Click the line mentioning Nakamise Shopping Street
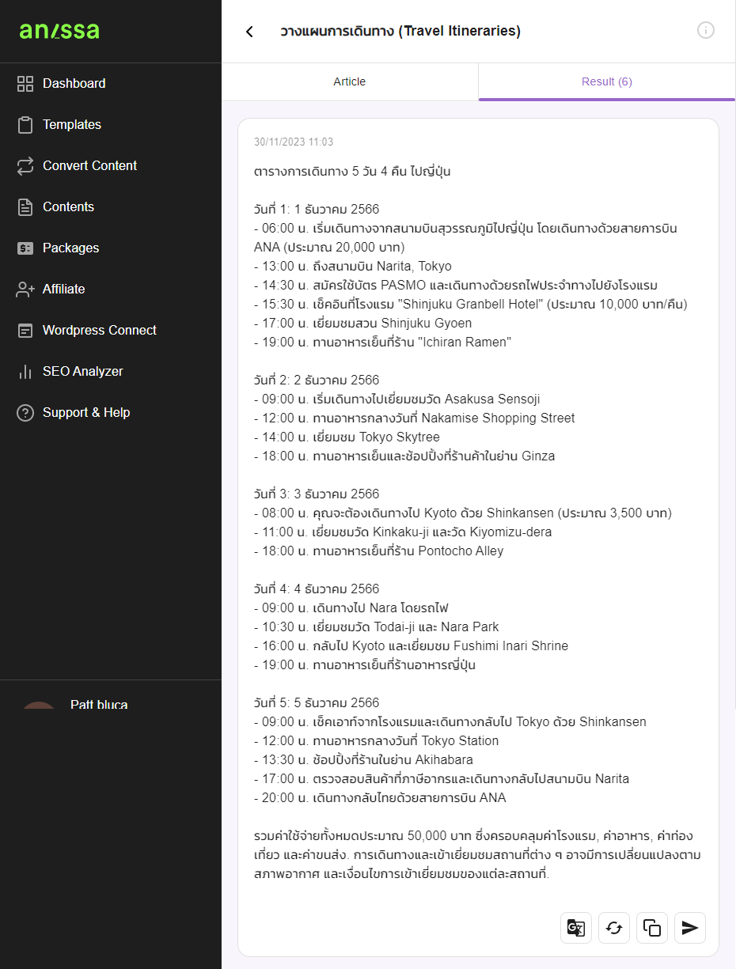Viewport: 736px width, 969px height. (415, 418)
